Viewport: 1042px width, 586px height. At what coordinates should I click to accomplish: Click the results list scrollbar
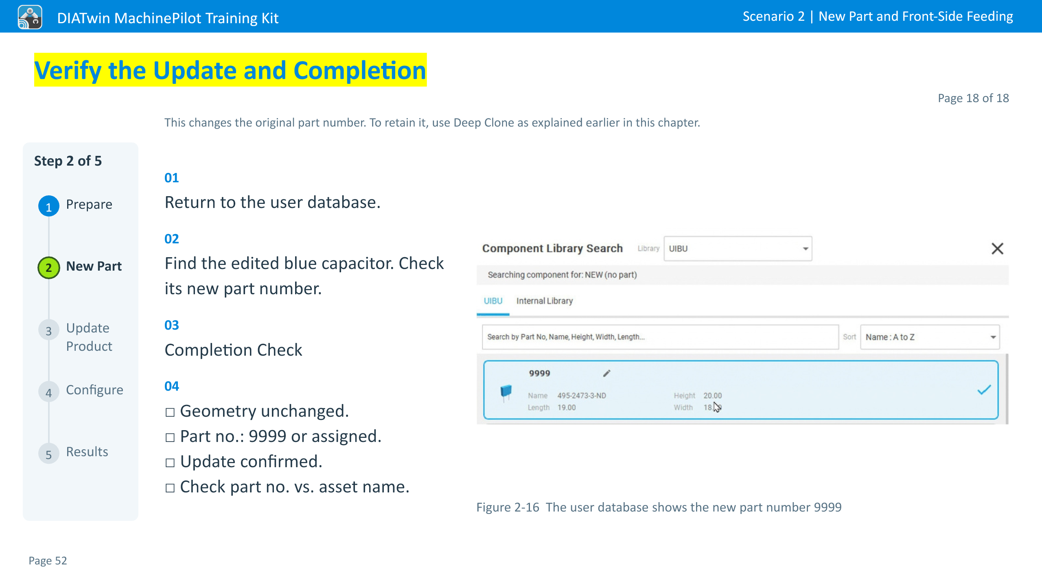coord(1006,389)
